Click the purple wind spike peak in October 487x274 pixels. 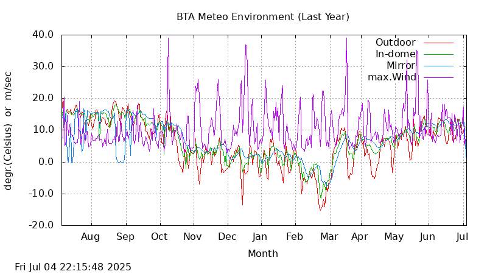click(169, 38)
